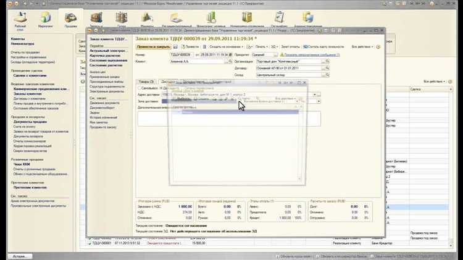
Task: Open Сделки с клиентами in the left panel
Action: click(x=30, y=75)
